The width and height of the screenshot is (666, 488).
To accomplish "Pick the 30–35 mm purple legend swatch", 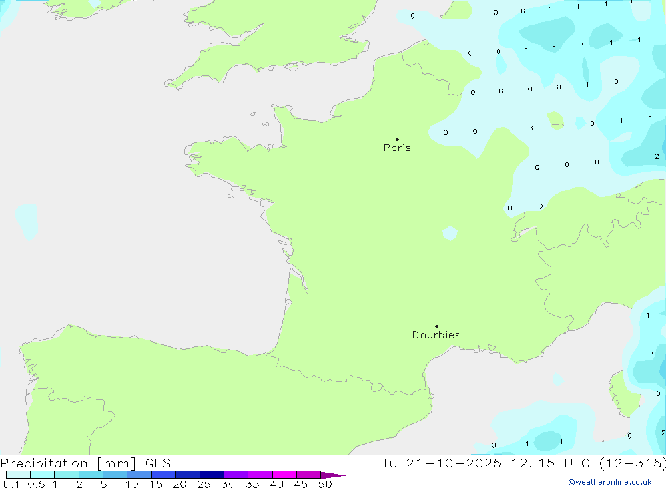I will (236, 475).
